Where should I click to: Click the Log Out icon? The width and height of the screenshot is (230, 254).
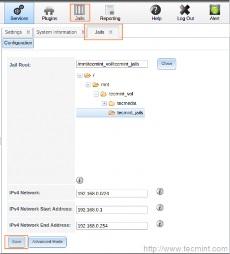tap(185, 13)
